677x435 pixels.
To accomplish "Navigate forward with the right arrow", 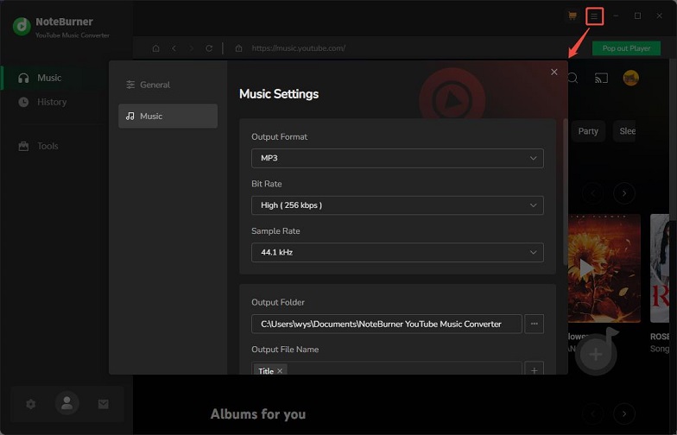I will tap(192, 48).
